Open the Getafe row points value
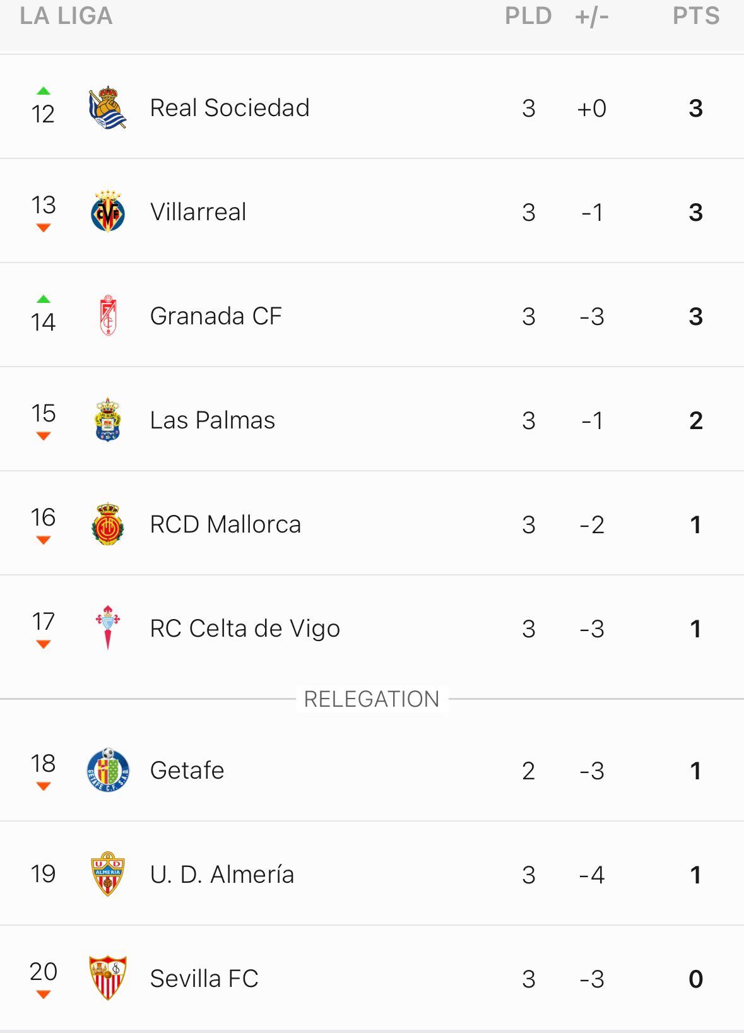The height and width of the screenshot is (1033, 744). [695, 770]
